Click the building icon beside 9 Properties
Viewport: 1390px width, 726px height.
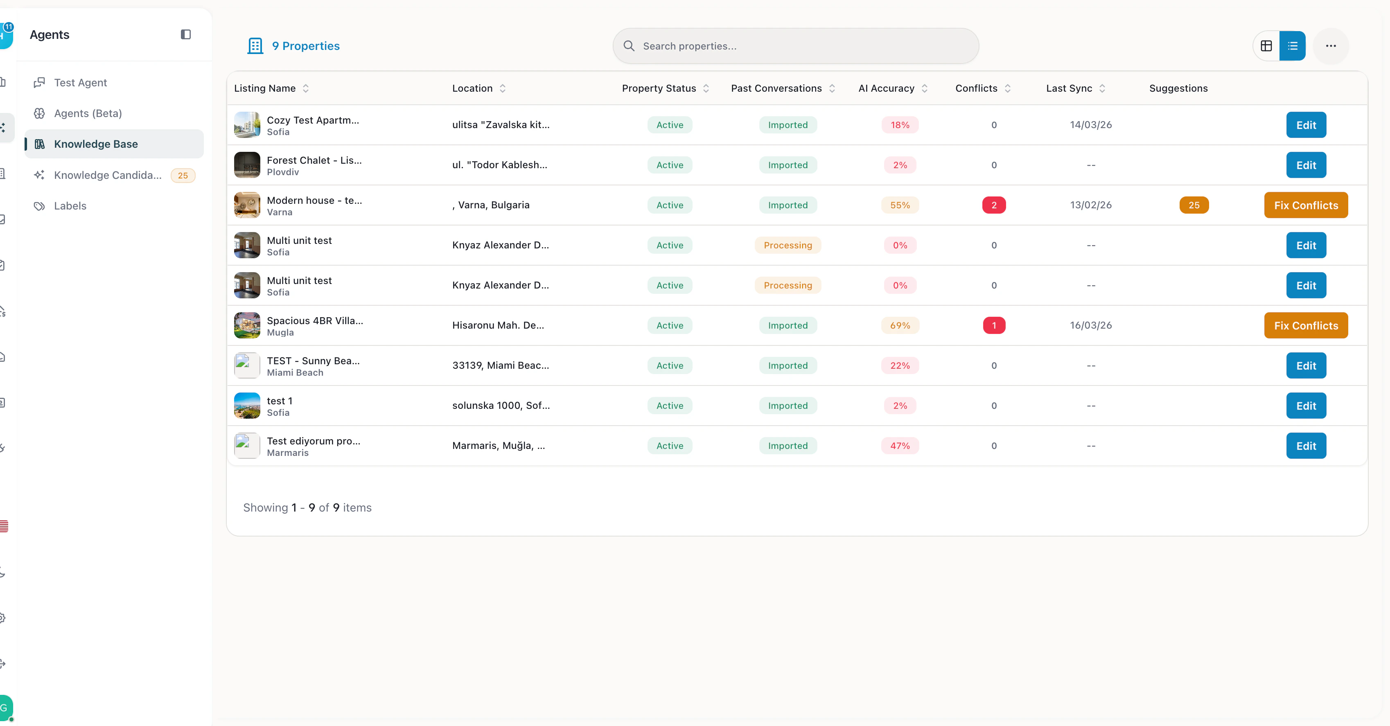[x=255, y=46]
